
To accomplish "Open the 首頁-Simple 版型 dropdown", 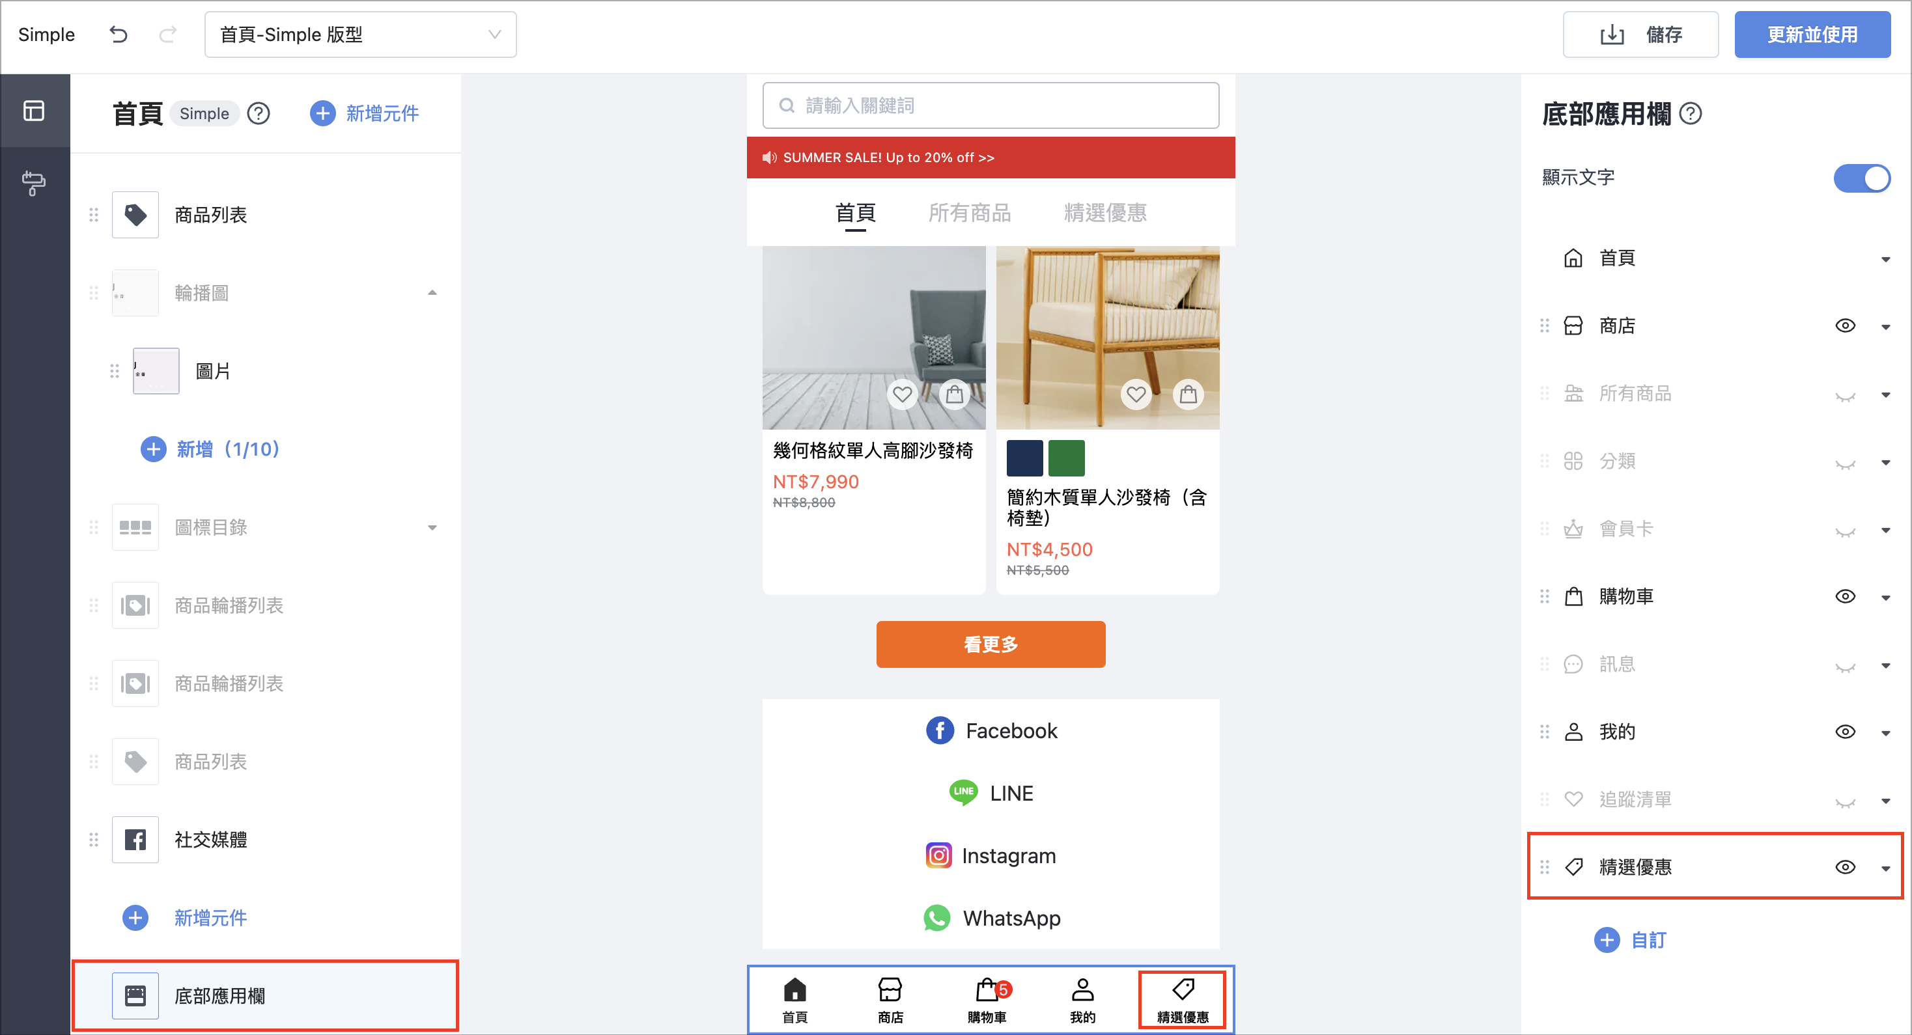I will [x=361, y=34].
